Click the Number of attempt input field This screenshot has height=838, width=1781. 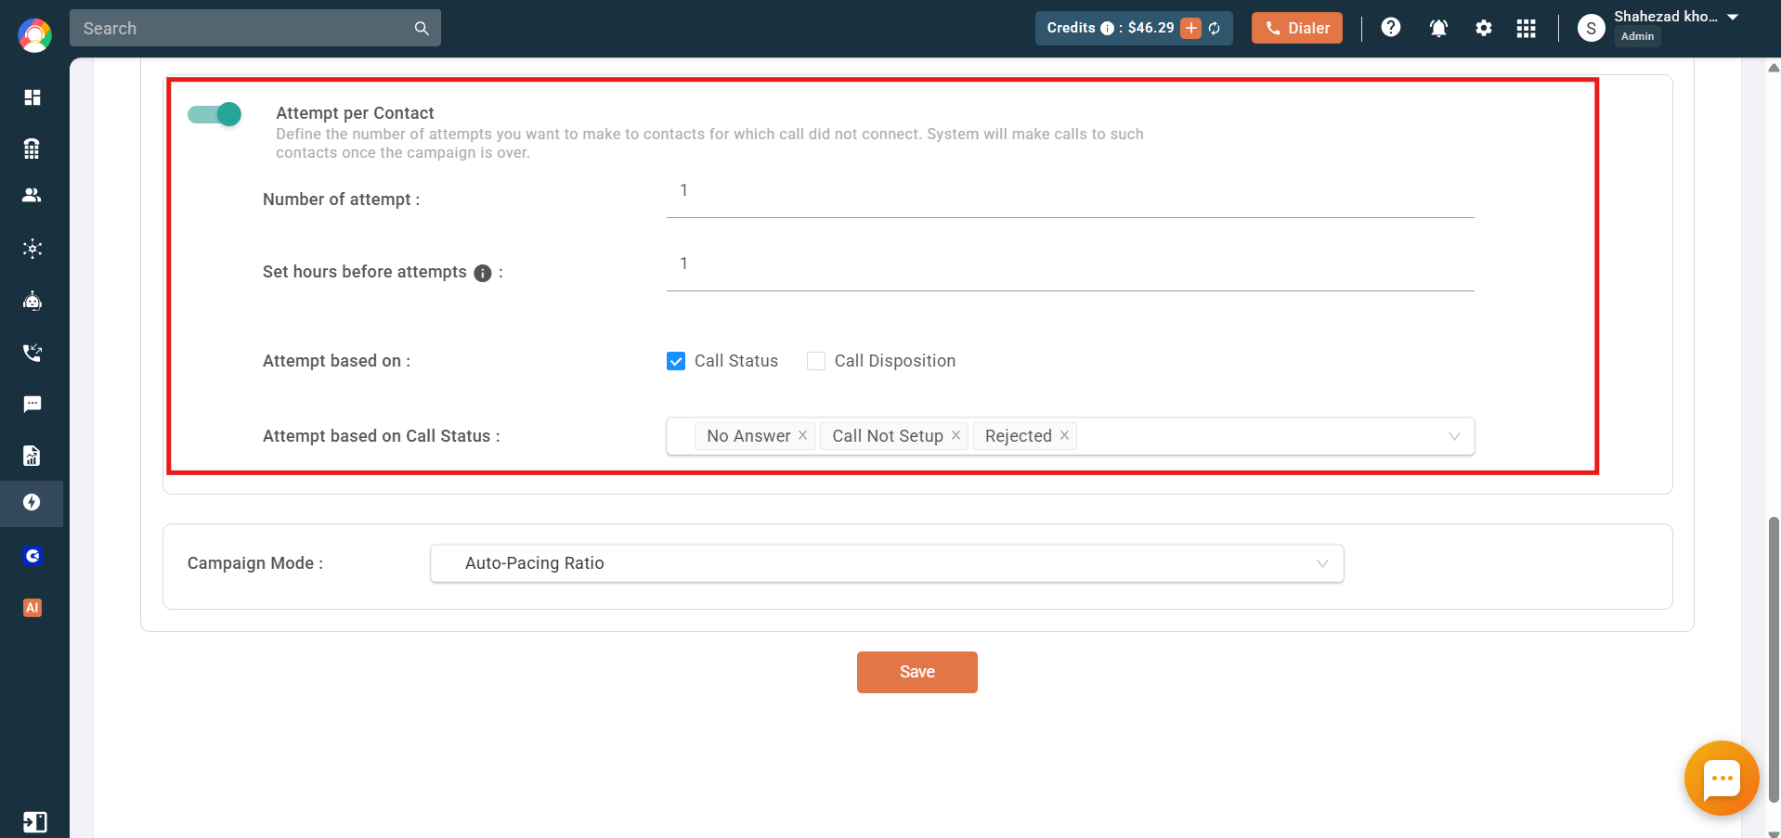point(1071,192)
